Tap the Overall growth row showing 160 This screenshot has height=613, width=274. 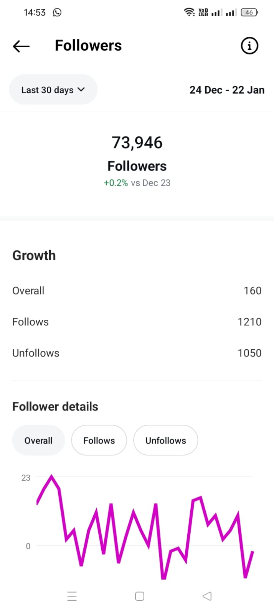coord(137,291)
